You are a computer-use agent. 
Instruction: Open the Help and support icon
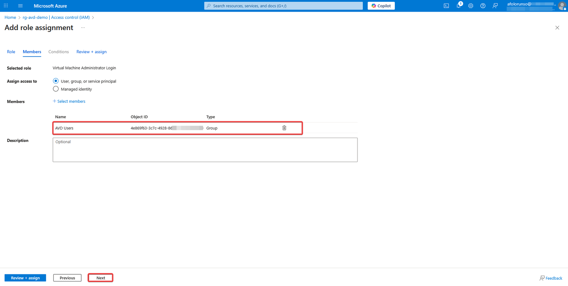[x=483, y=6]
